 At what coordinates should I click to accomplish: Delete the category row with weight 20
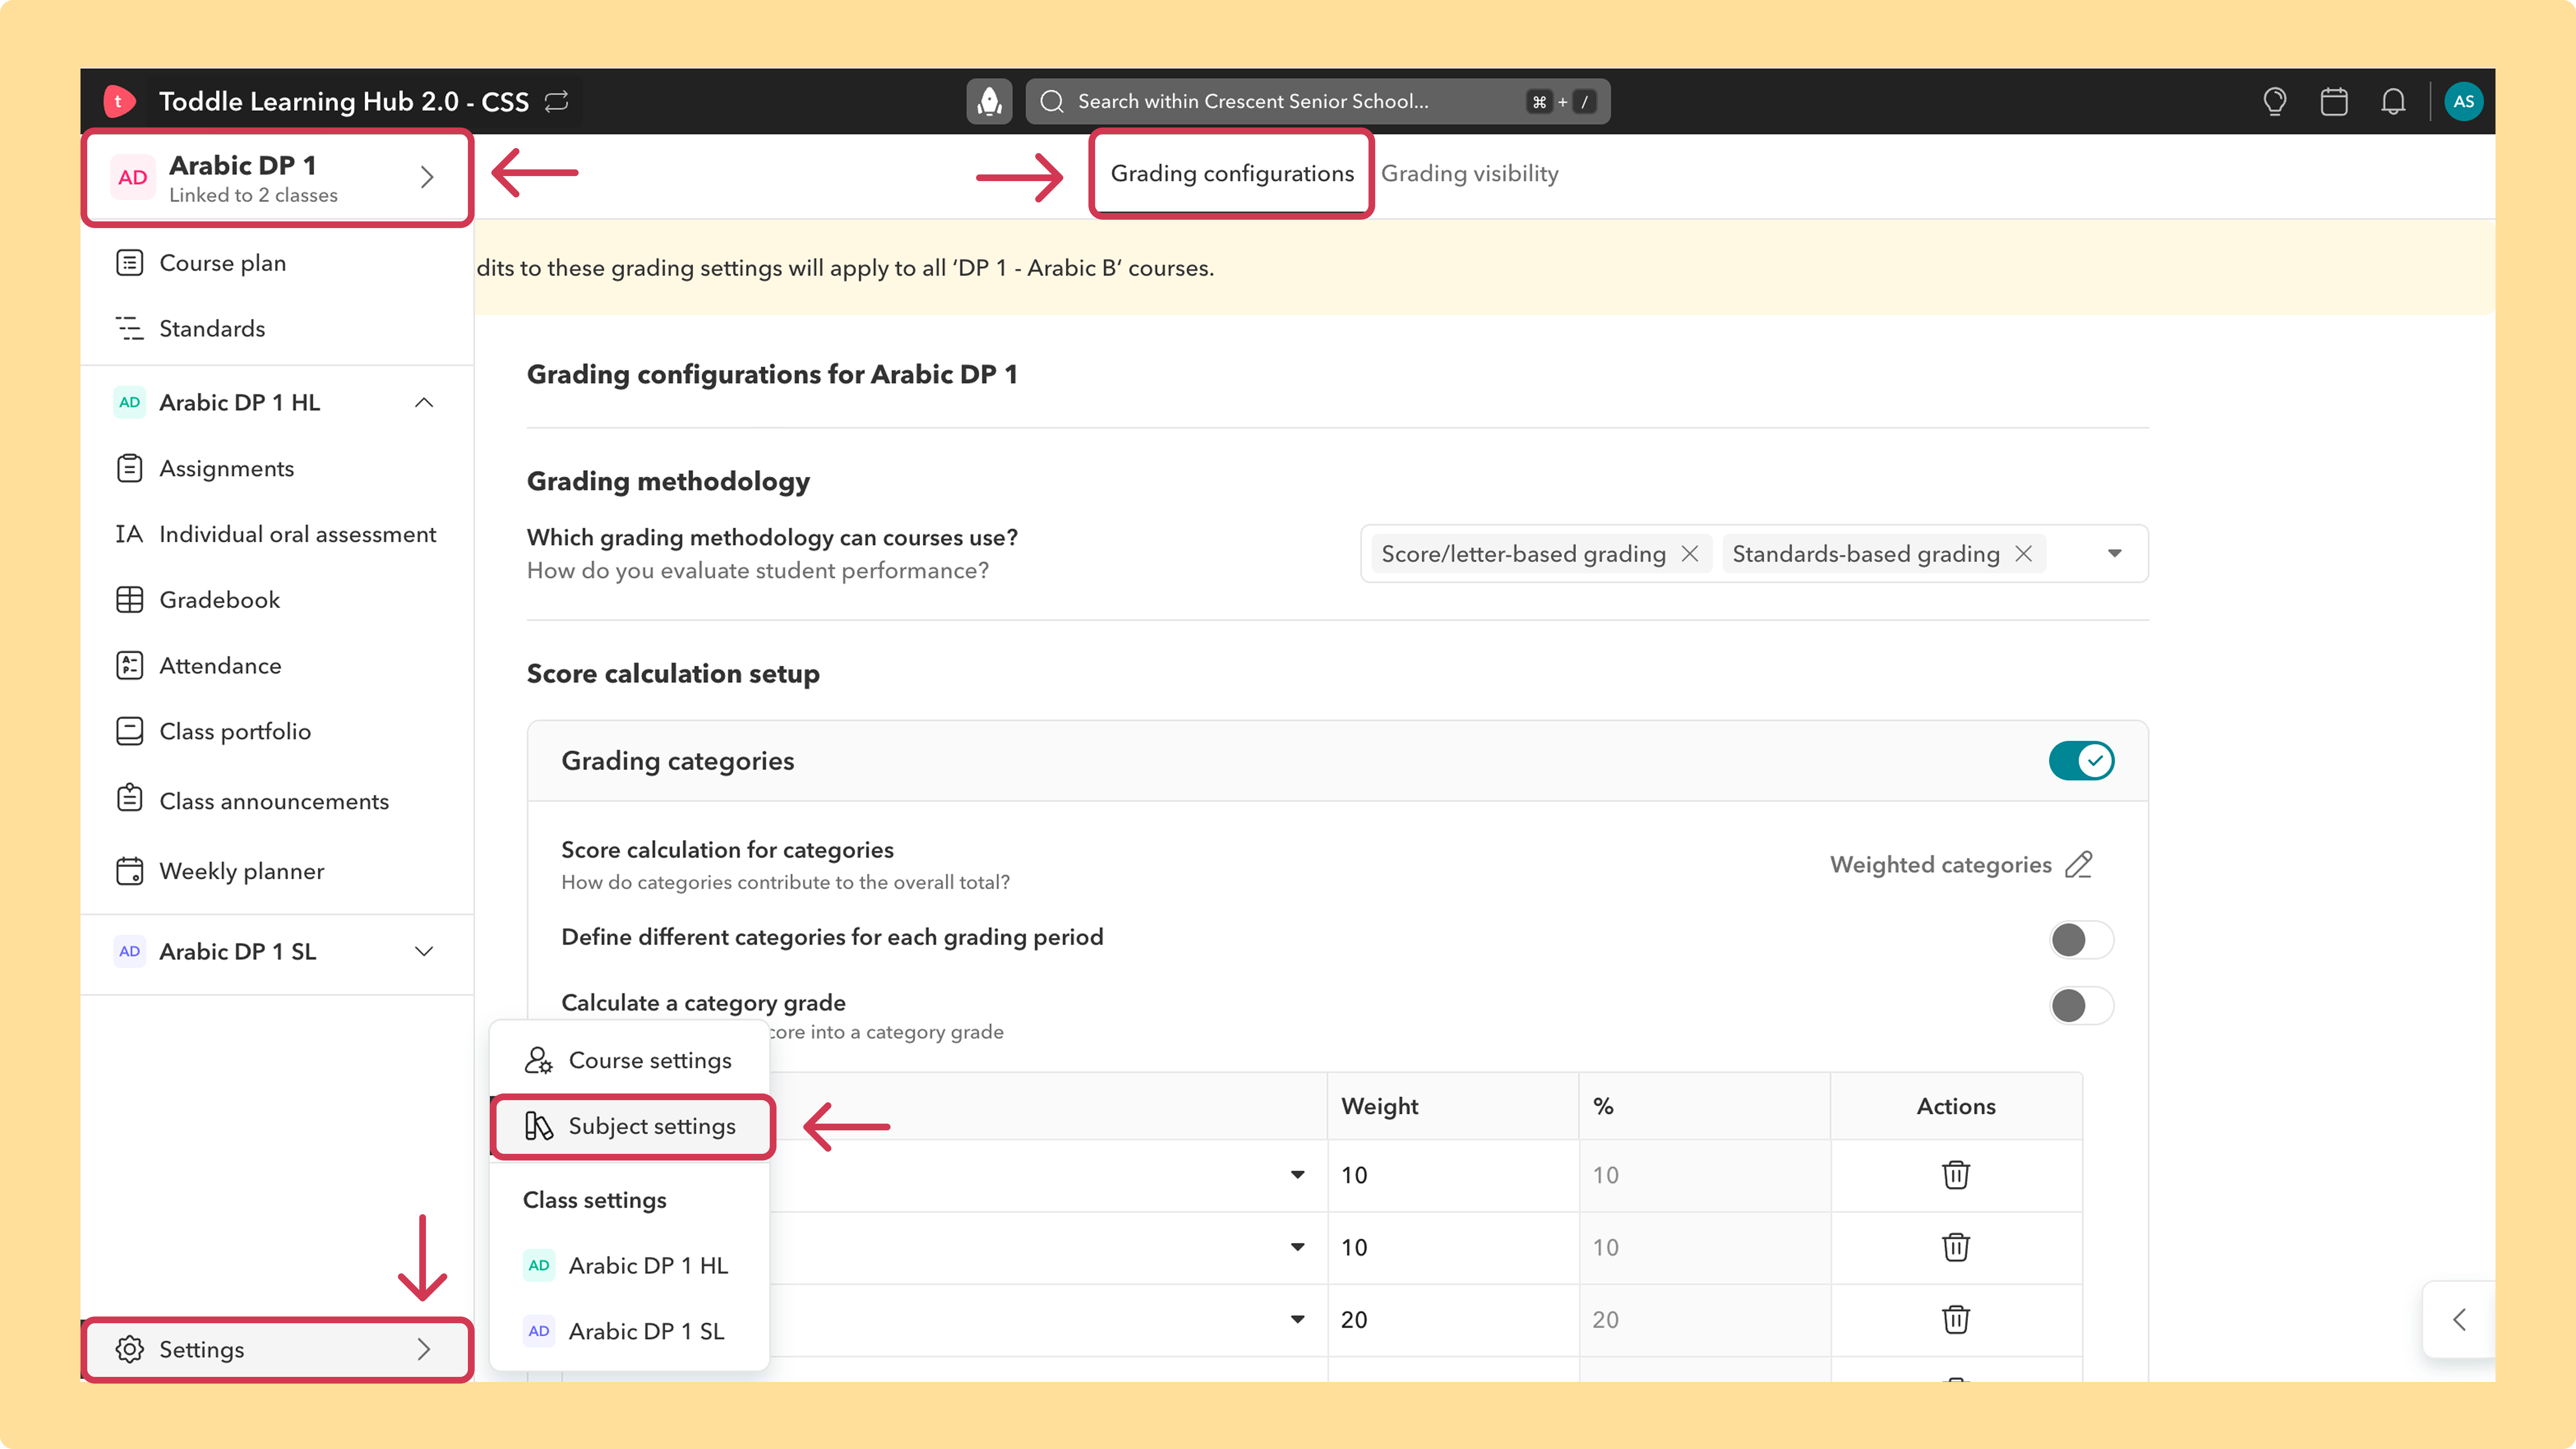tap(1956, 1320)
